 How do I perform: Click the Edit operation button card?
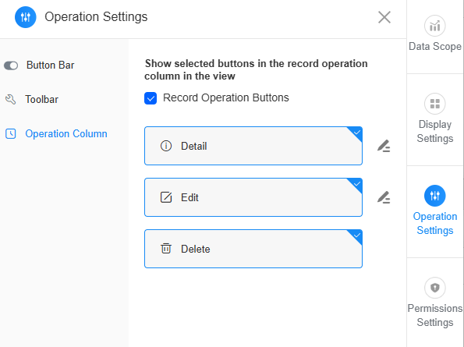(253, 197)
